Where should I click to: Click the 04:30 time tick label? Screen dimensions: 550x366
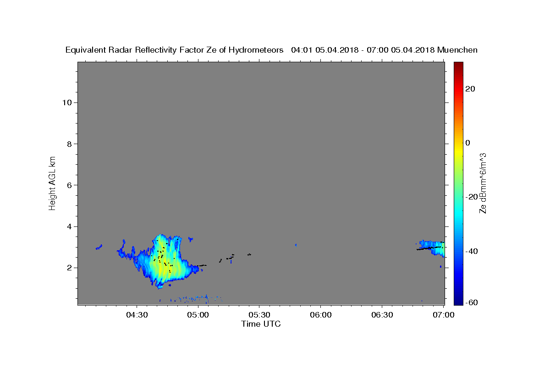pos(137,315)
